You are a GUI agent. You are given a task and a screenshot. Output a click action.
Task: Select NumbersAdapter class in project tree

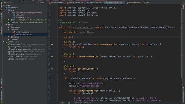(x=22, y=17)
